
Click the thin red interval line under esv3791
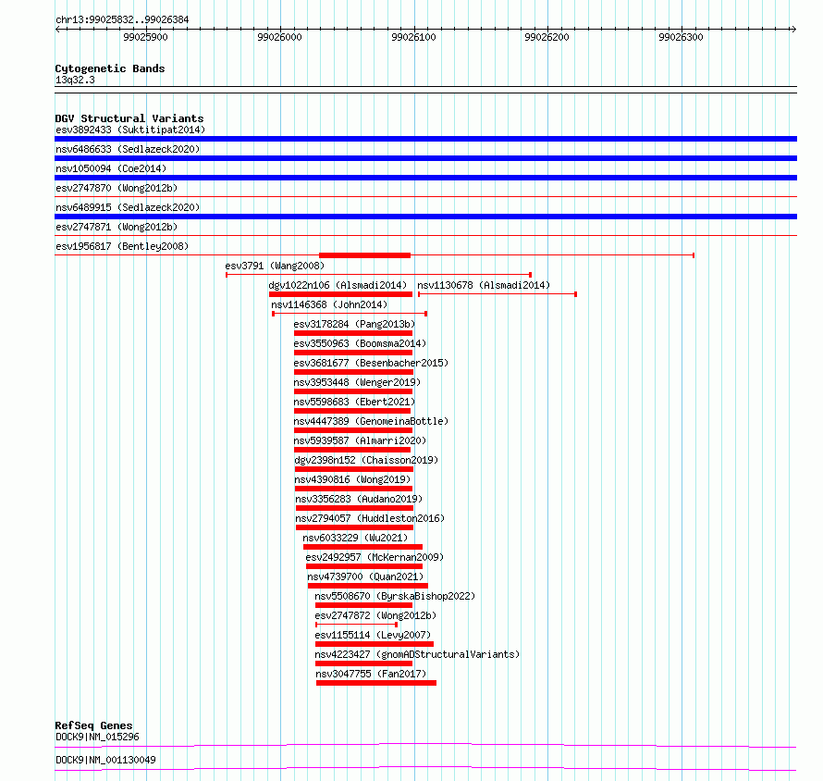tap(378, 275)
